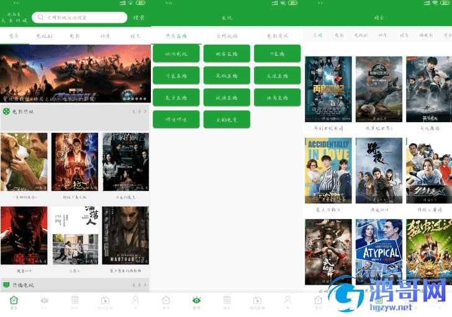Image resolution: width=452 pixels, height=317 pixels.
Task: Tap the home icon in the right screen's bottom bar
Action: 318,300
